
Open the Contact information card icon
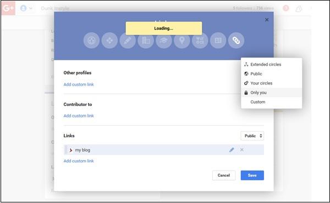pos(218,40)
